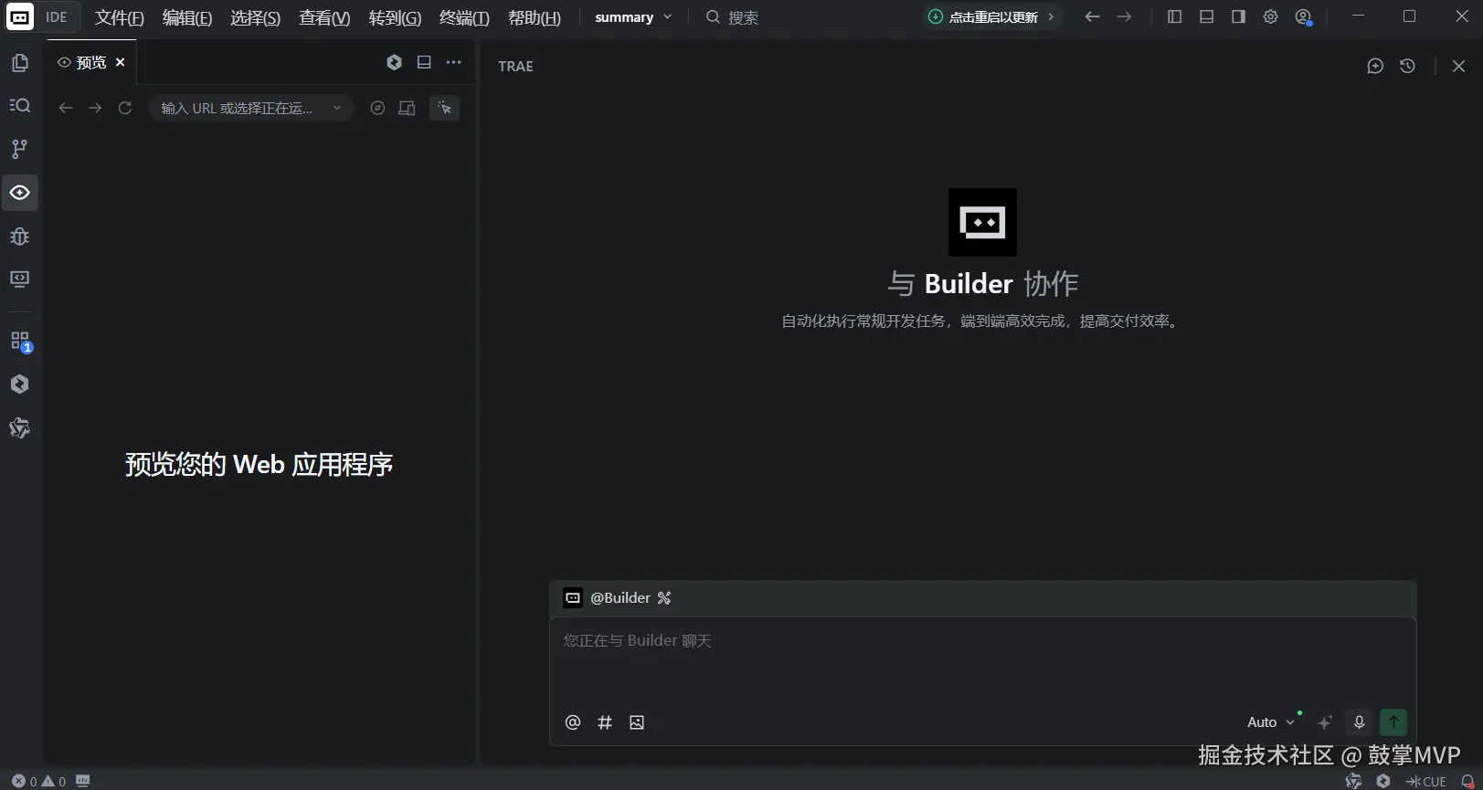
Task: Click the sparkle enhance prompt icon
Action: (1325, 722)
